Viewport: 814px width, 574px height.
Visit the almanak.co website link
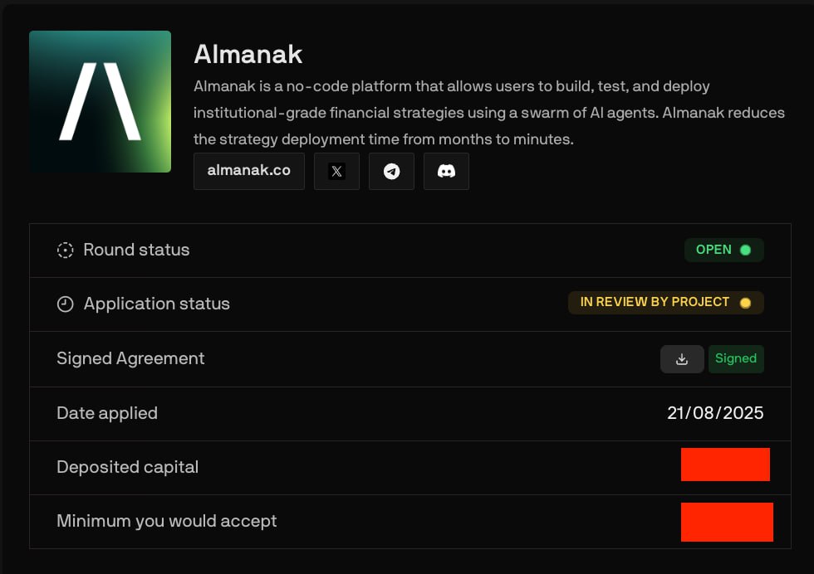249,171
